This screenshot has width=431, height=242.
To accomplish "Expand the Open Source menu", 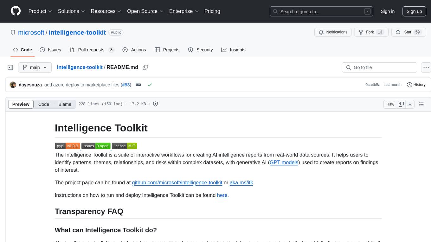I will [145, 11].
